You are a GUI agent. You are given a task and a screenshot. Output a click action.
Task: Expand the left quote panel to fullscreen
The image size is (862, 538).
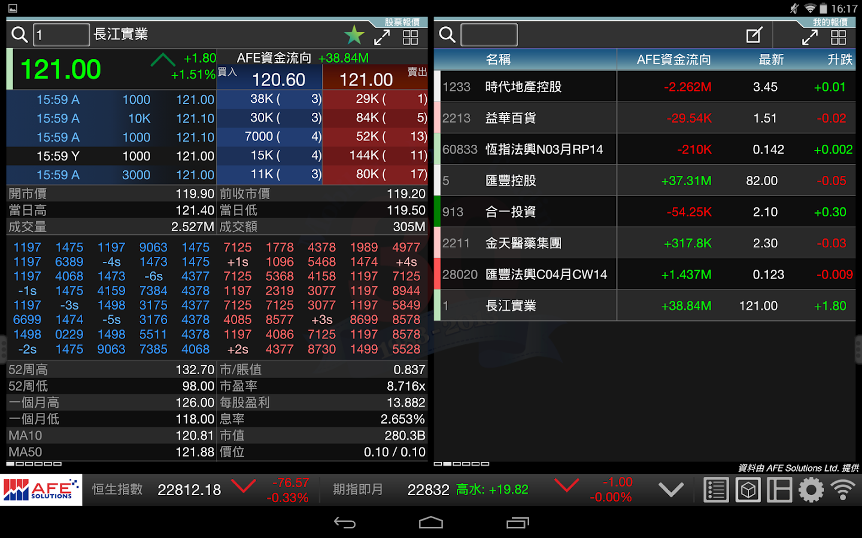tap(383, 36)
